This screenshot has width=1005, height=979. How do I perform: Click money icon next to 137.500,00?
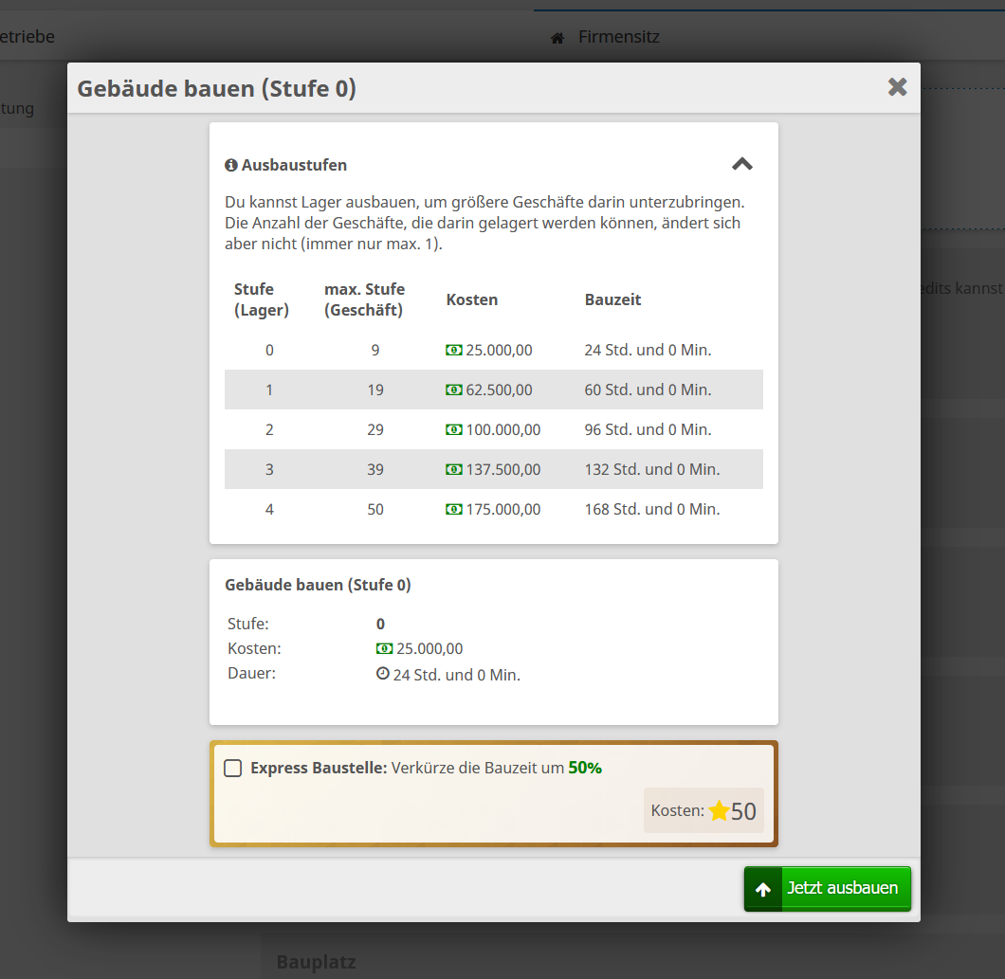click(454, 469)
